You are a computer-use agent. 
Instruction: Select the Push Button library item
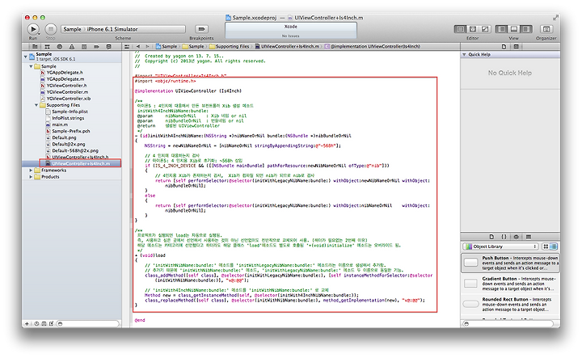(x=510, y=263)
